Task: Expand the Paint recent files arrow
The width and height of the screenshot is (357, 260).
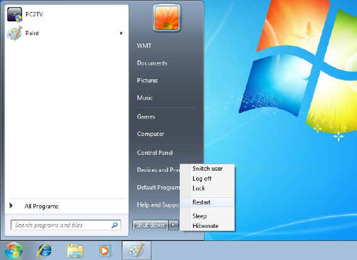Action: pos(121,33)
